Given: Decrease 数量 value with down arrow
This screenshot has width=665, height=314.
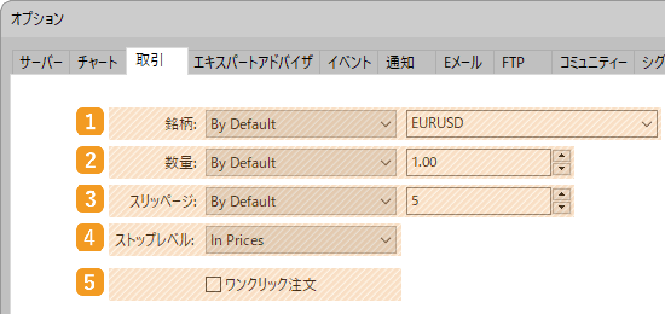Looking at the screenshot, I should click(562, 169).
